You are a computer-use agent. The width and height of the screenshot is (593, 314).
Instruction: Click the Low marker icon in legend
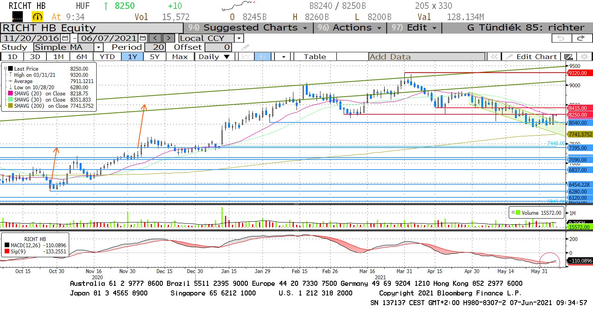(11, 87)
